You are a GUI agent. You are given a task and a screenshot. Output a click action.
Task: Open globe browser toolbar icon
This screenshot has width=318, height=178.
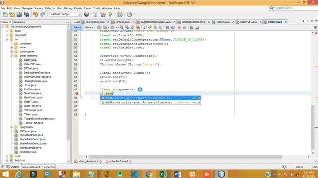(x=86, y=14)
